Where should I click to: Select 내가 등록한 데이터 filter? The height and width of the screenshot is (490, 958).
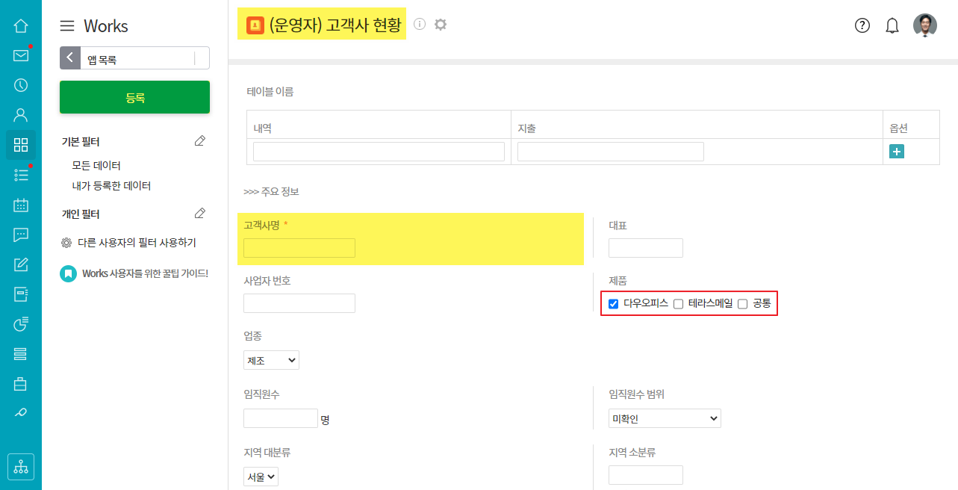coord(111,185)
